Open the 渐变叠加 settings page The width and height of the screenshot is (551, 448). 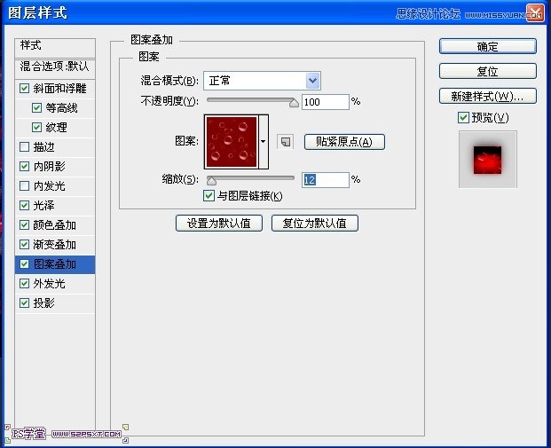click(x=54, y=245)
